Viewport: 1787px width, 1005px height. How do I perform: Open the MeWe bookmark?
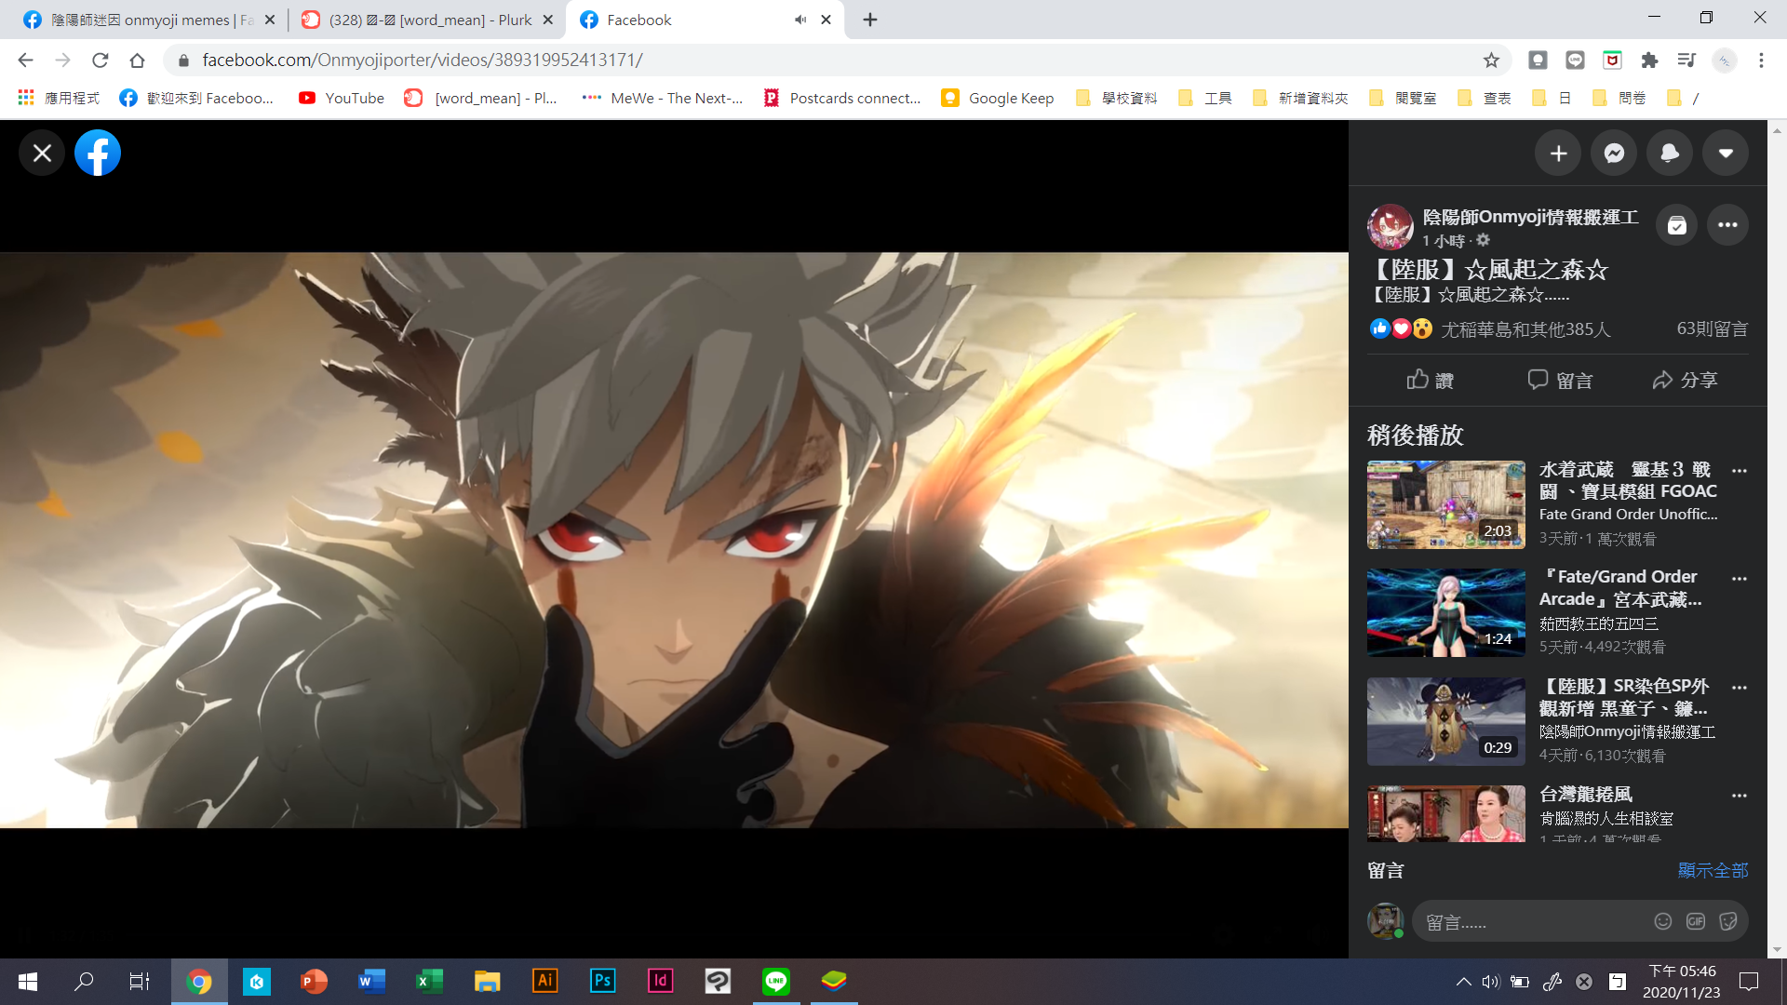pos(663,98)
